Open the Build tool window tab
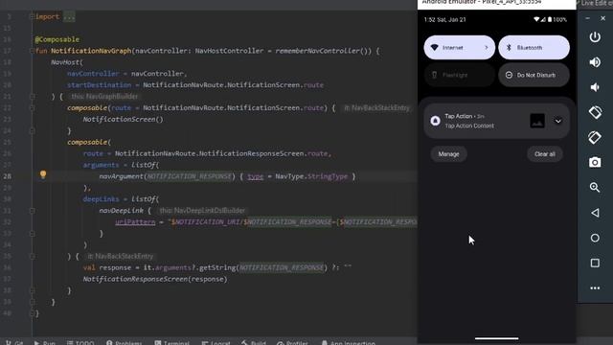613x345 pixels. coord(253,342)
